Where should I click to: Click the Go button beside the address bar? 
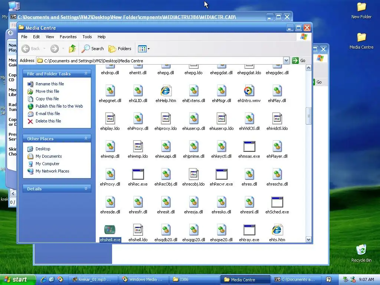pos(299,60)
